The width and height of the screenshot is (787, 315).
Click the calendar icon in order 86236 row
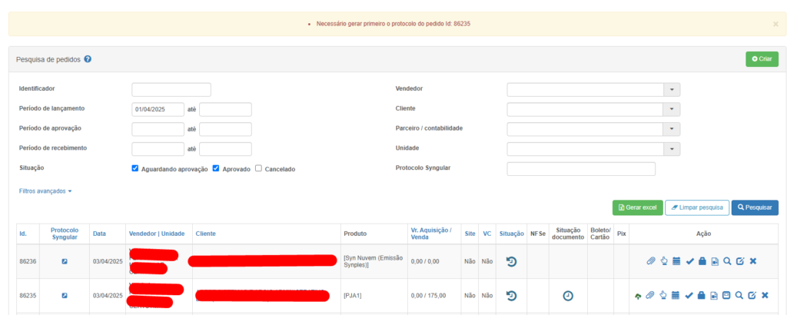(x=676, y=261)
